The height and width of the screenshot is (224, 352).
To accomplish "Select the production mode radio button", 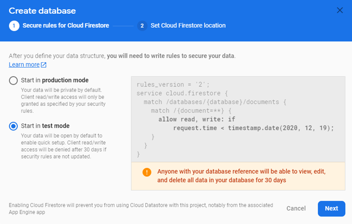I will (x=13, y=81).
